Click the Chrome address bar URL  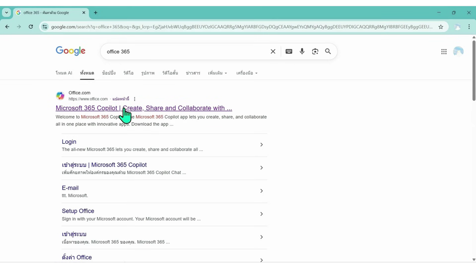pyautogui.click(x=242, y=27)
